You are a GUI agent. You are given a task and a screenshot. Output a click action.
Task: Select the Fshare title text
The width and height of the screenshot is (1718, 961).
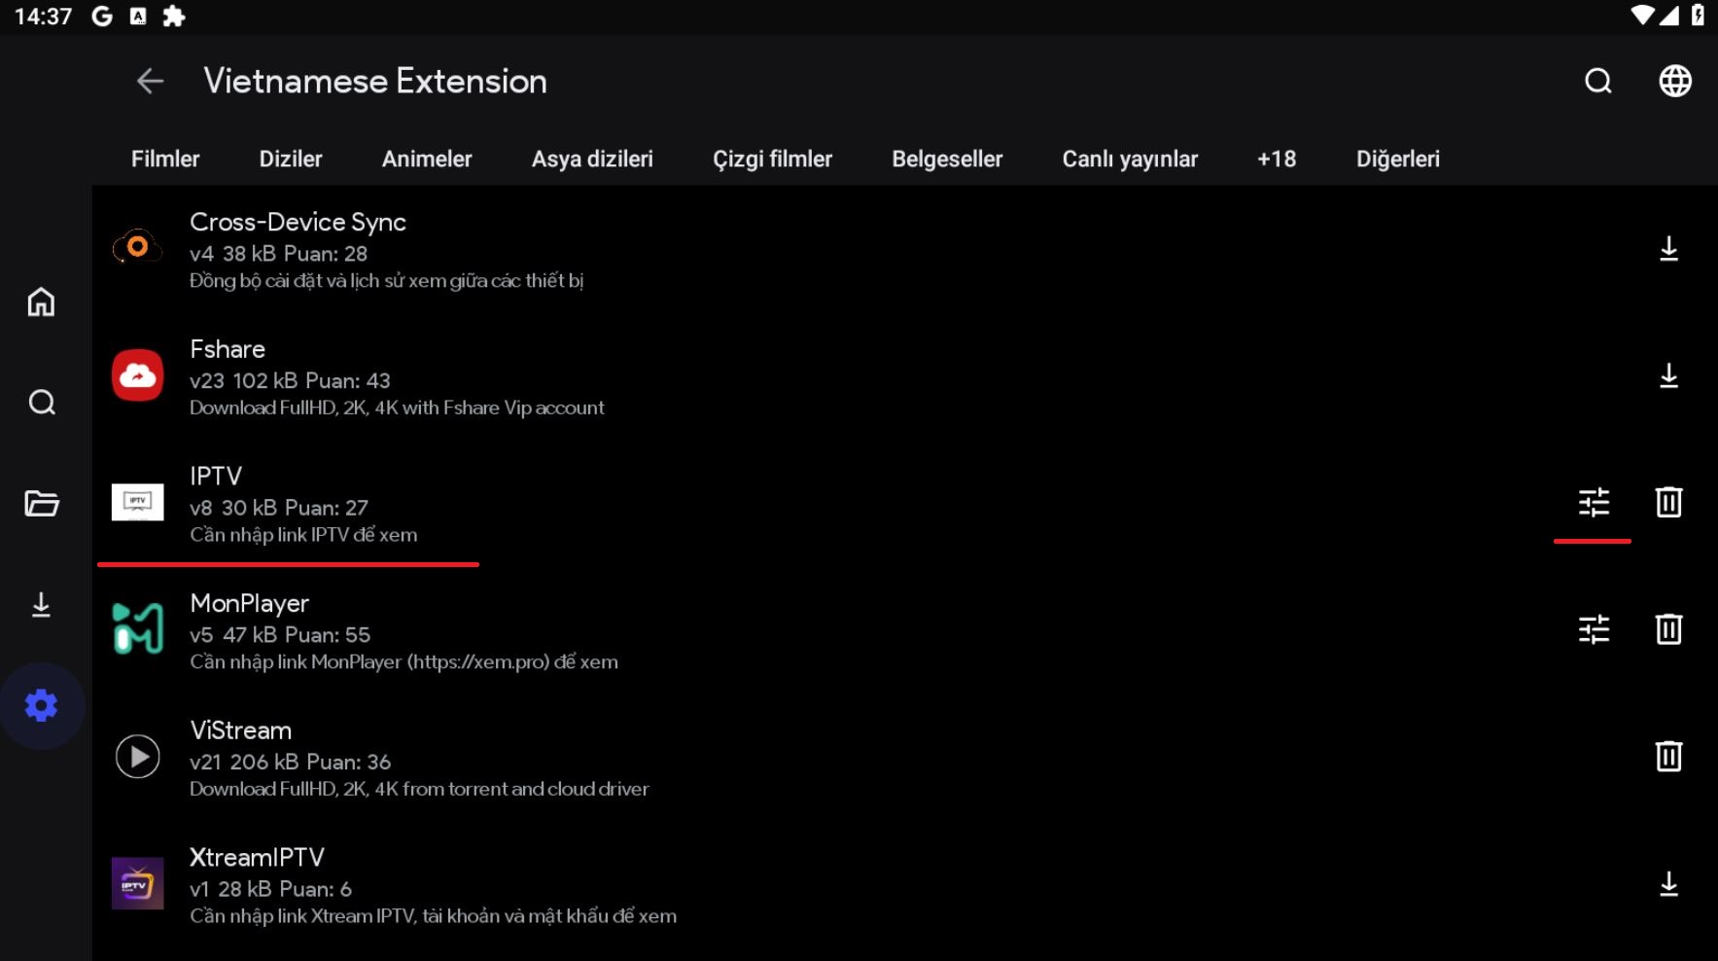coord(228,349)
